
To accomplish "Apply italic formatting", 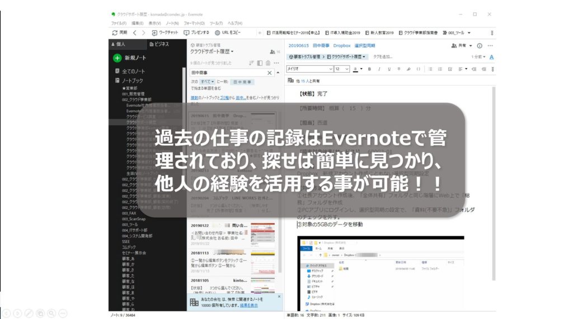I will click(x=379, y=69).
